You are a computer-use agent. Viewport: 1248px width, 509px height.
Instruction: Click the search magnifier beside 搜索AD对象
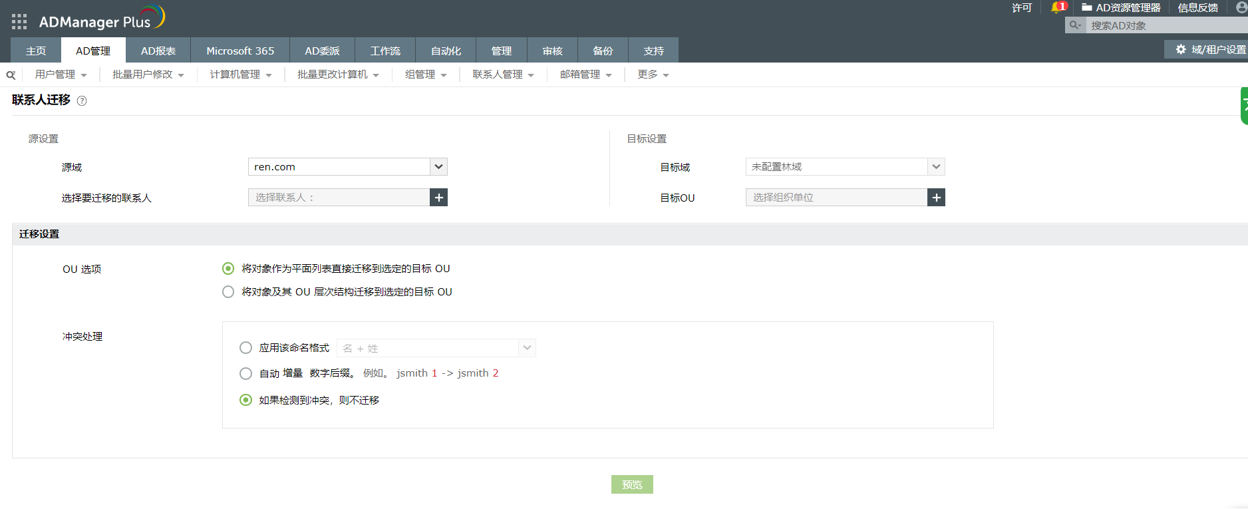click(1075, 25)
